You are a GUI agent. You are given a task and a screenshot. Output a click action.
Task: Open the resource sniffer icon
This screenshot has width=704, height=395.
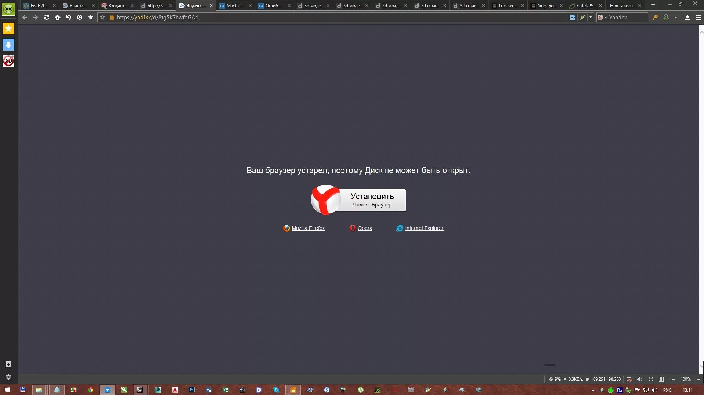pos(666,17)
